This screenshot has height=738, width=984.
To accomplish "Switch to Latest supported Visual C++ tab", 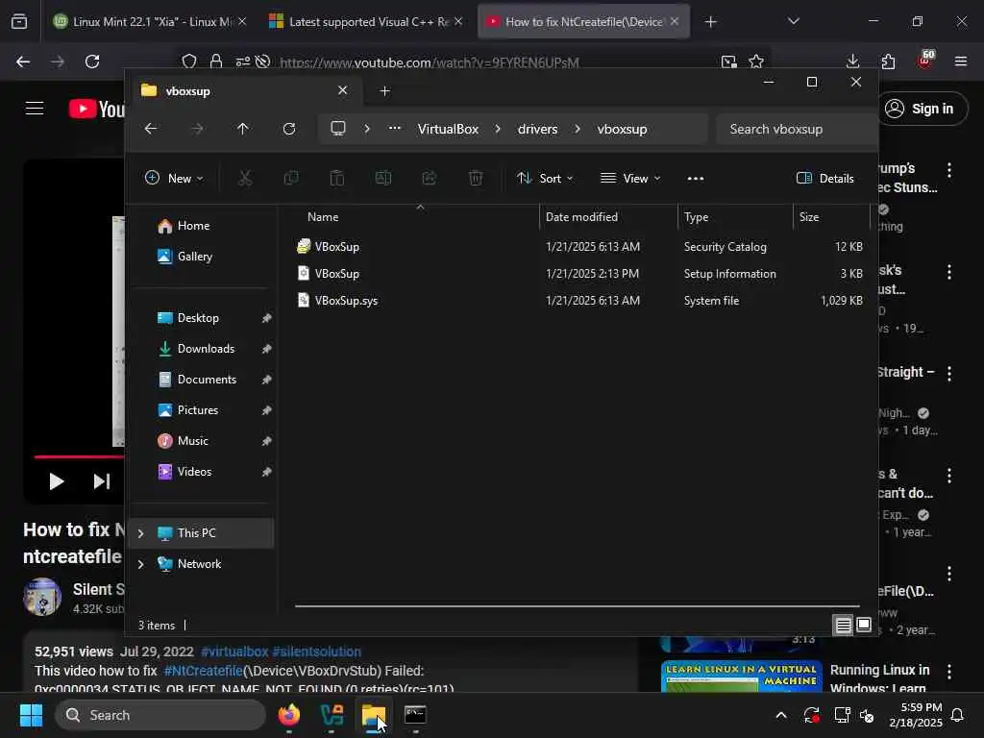I will [366, 21].
